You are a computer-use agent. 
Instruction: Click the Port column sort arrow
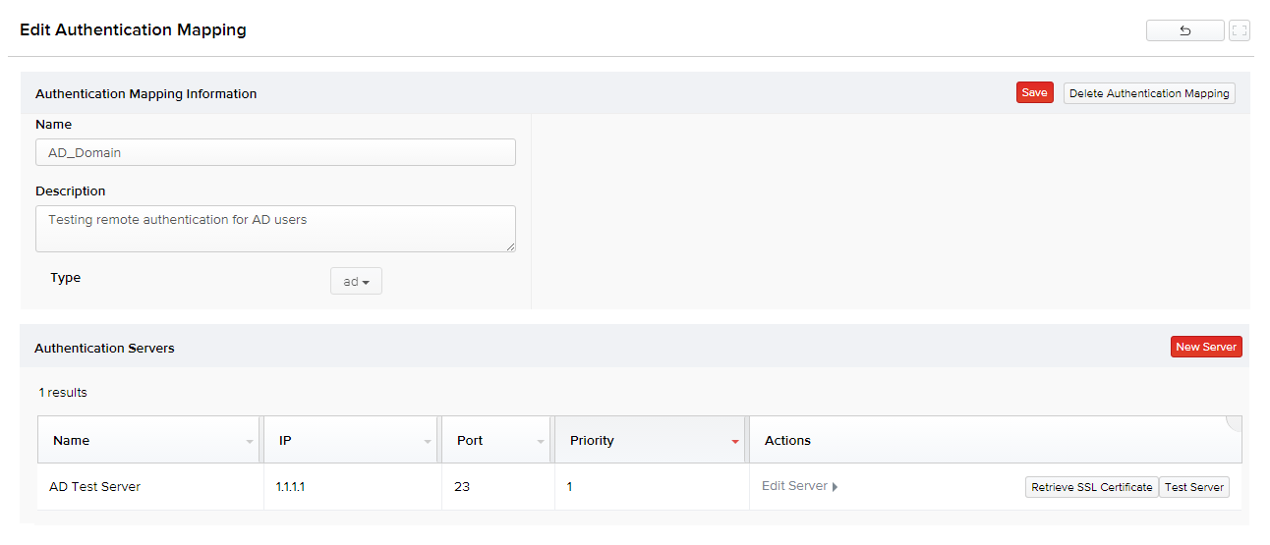pyautogui.click(x=541, y=442)
